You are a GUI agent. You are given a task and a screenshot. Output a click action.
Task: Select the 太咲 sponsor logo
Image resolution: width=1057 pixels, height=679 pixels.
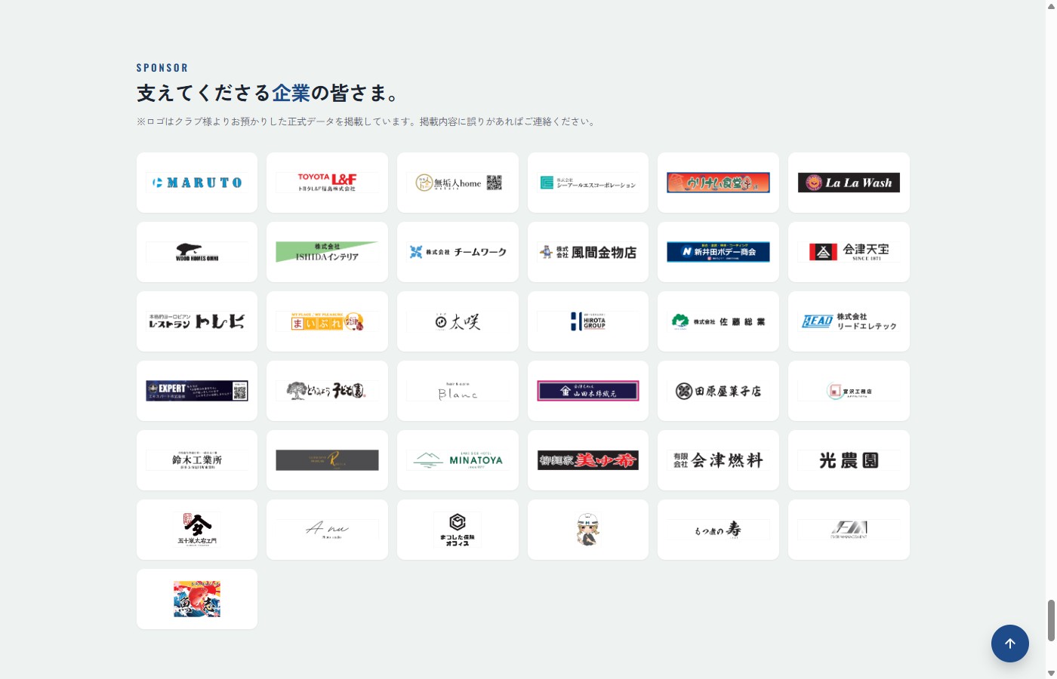pos(458,321)
